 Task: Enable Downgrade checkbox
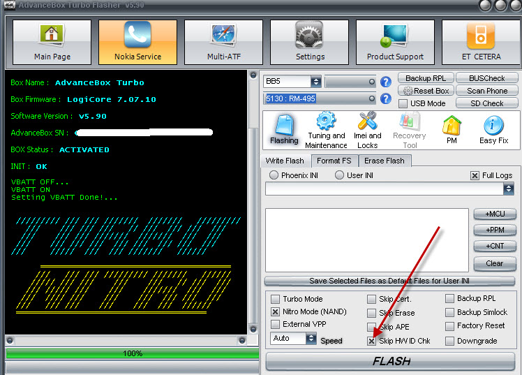point(449,341)
